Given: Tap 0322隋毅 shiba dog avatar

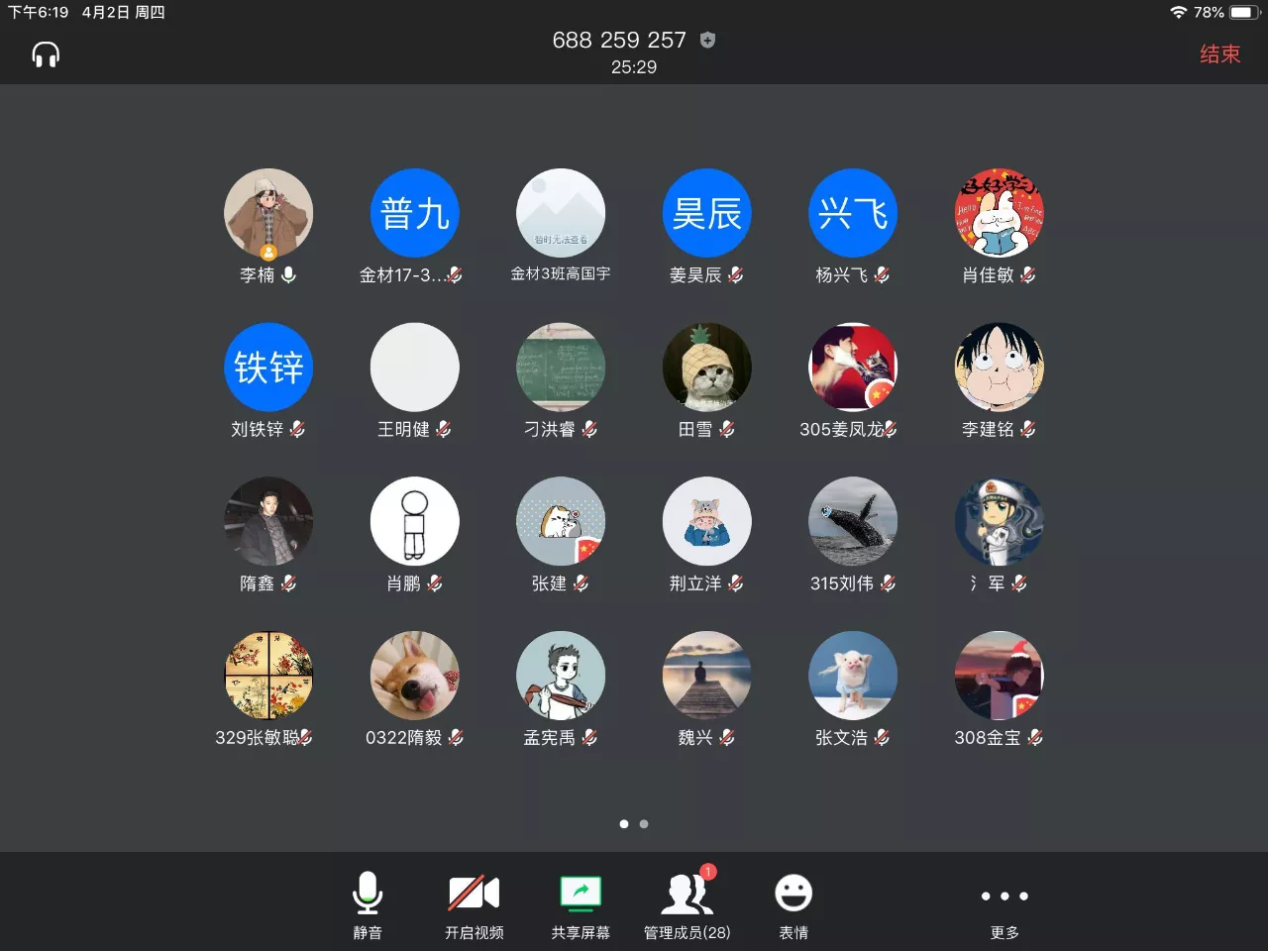Looking at the screenshot, I should pos(414,676).
